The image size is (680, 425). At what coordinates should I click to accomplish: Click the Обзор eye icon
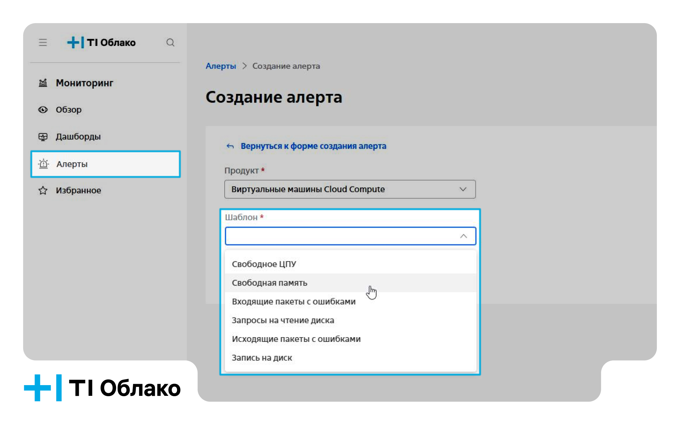pos(43,110)
